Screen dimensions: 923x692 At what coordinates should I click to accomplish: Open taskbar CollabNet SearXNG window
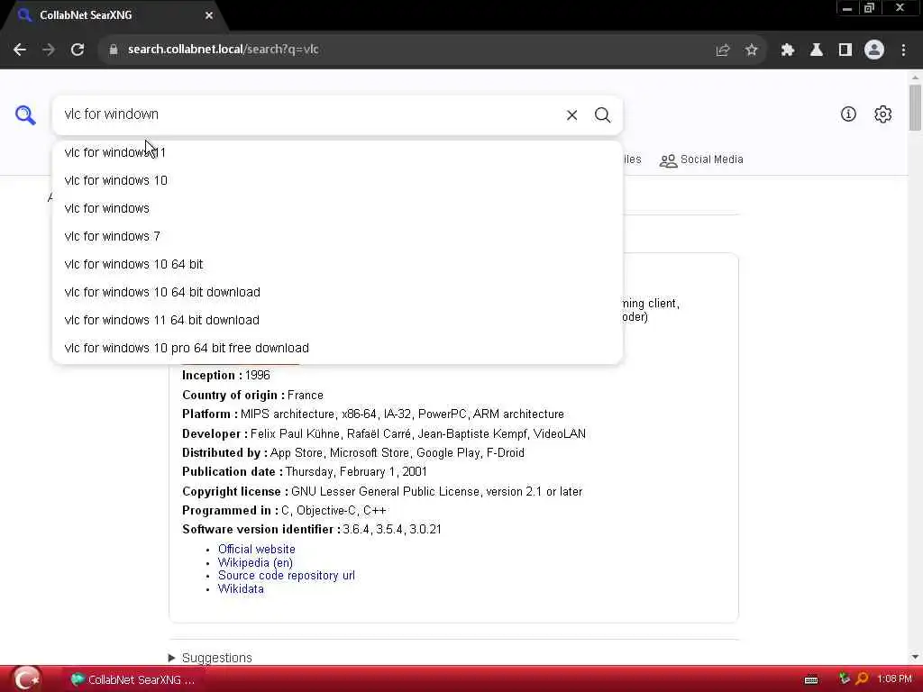(x=133, y=679)
